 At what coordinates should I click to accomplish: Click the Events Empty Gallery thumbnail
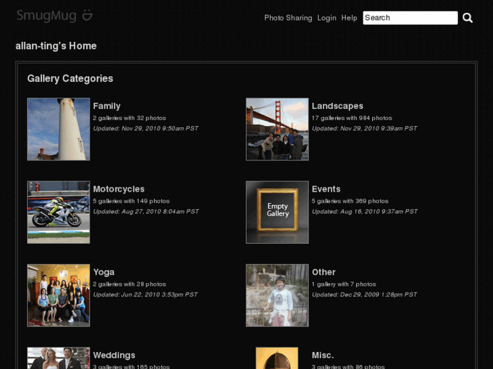click(x=277, y=213)
